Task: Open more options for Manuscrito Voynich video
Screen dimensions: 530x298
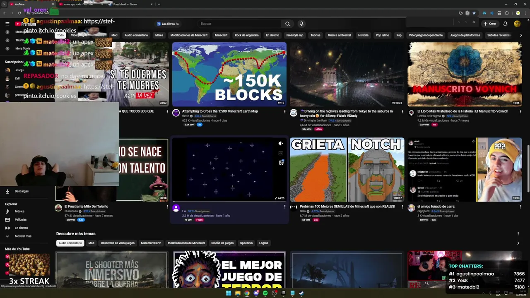Action: [x=520, y=111]
